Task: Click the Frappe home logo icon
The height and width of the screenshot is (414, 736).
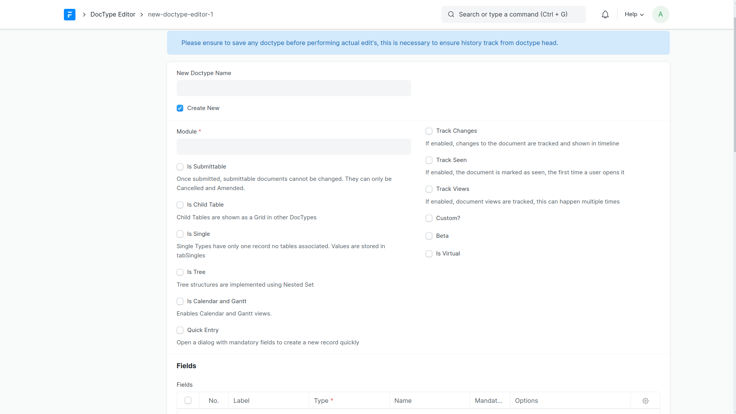Action: tap(70, 15)
